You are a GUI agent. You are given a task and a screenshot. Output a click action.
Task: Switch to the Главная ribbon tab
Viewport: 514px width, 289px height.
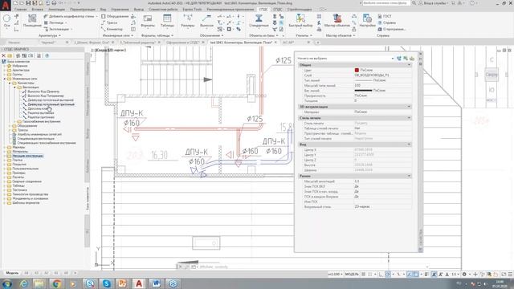[20, 10]
